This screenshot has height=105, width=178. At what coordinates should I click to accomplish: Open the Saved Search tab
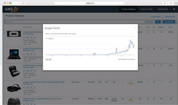click(x=163, y=9)
